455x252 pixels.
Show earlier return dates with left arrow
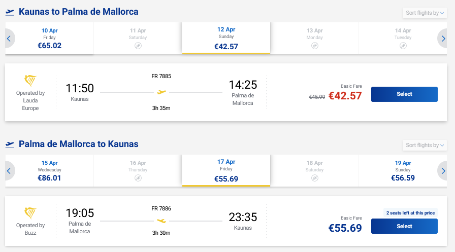click(x=9, y=171)
